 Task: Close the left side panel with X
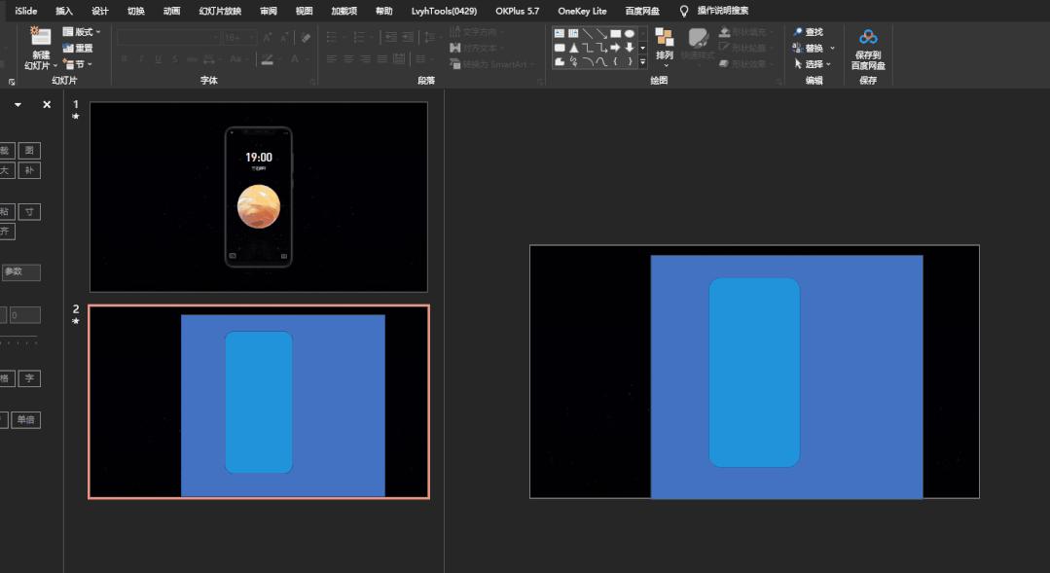[x=47, y=105]
